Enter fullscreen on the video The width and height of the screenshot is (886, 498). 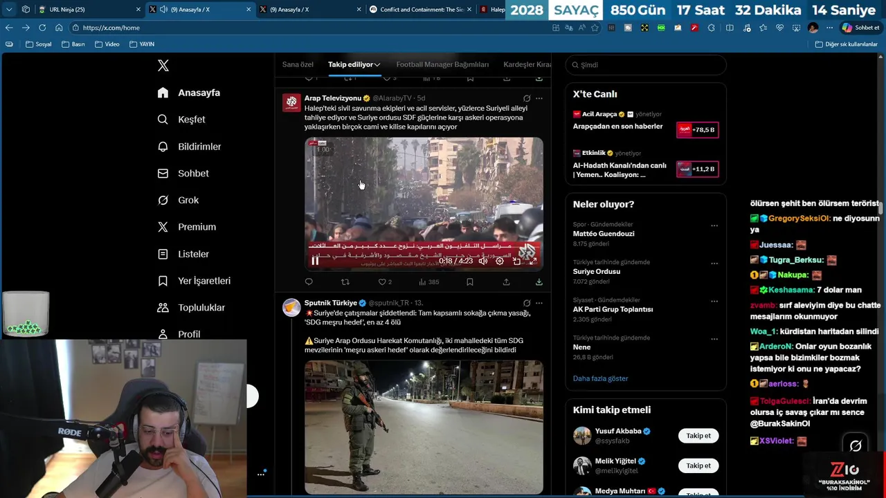pyautogui.click(x=533, y=261)
